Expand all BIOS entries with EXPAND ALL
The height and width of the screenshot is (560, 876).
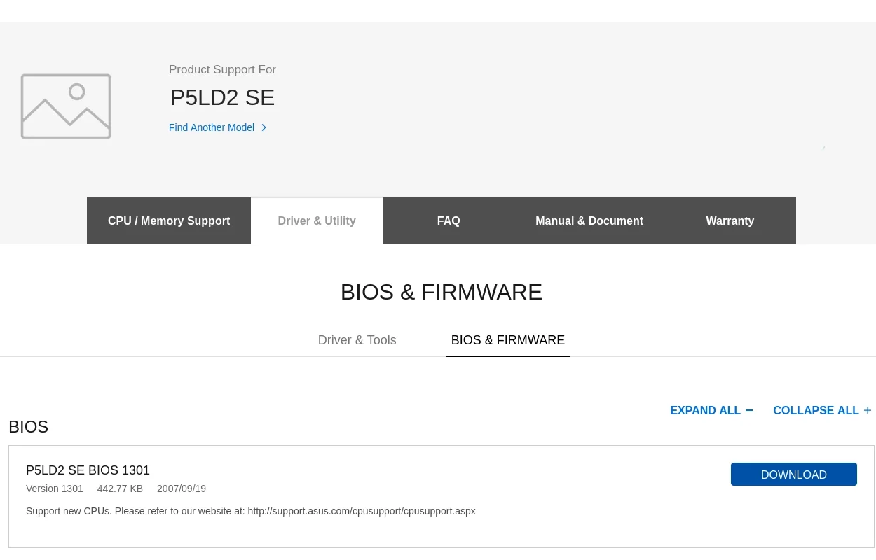pyautogui.click(x=705, y=410)
